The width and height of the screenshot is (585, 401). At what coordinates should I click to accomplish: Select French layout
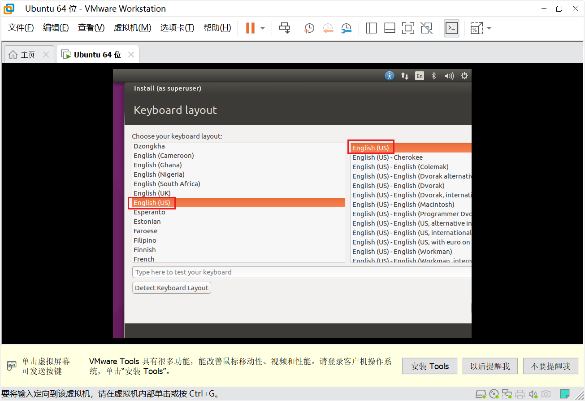click(238, 259)
